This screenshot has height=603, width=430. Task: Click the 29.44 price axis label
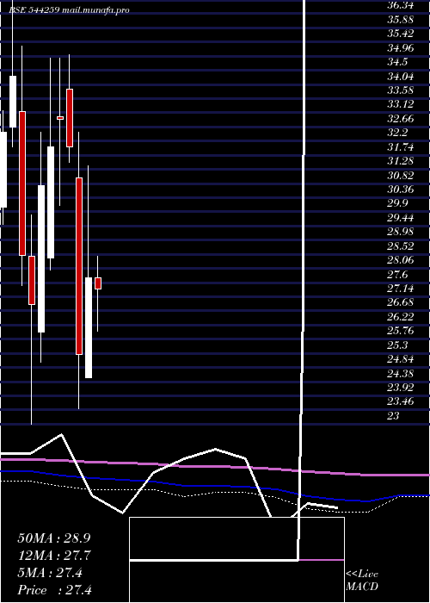pos(401,218)
